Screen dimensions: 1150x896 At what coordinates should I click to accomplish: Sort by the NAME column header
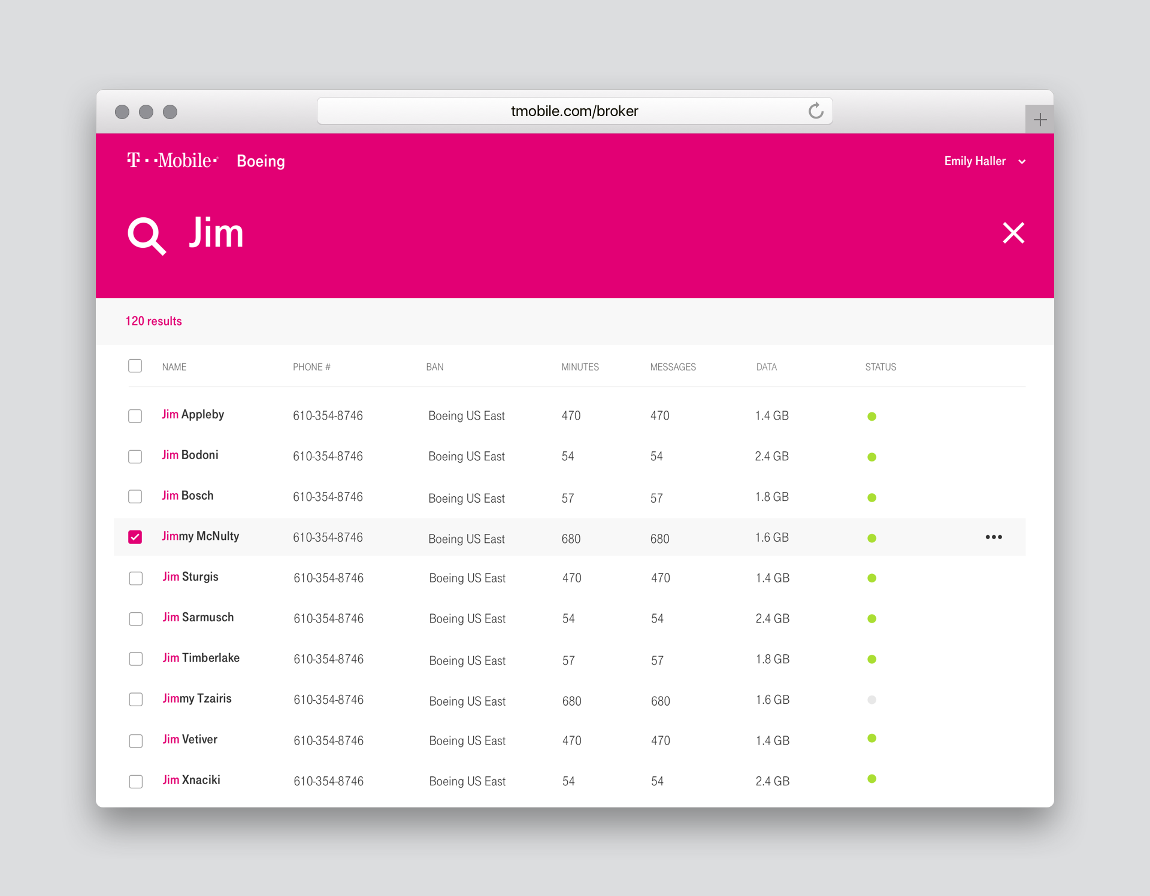coord(174,367)
